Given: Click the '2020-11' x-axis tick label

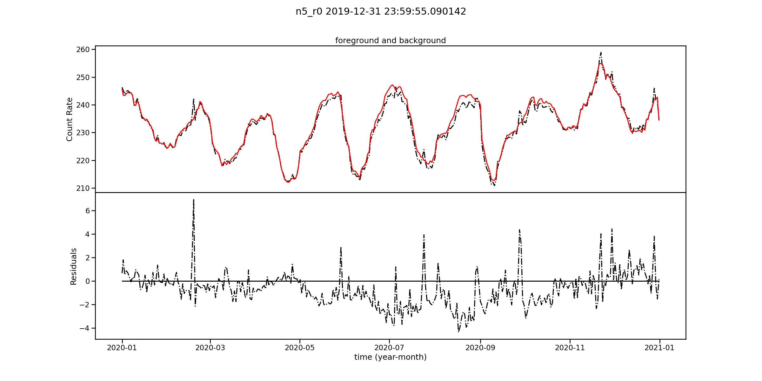Looking at the screenshot, I should coord(570,348).
